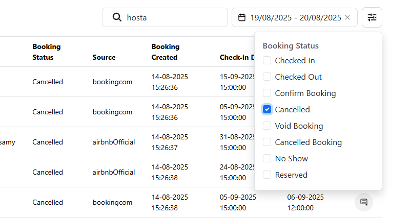Toggle the Void Booking checkbox

point(267,126)
